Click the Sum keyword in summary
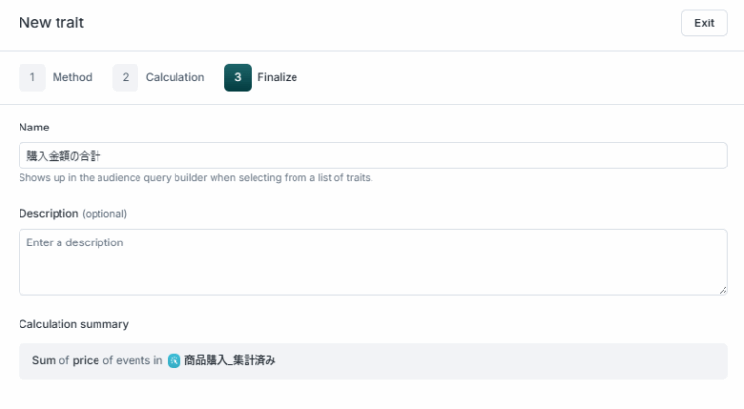The image size is (744, 409). (43, 360)
